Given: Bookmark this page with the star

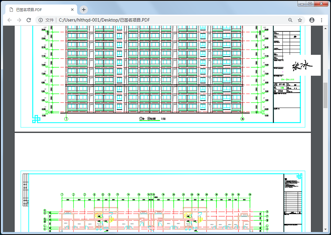Looking at the screenshot, I should [x=300, y=20].
